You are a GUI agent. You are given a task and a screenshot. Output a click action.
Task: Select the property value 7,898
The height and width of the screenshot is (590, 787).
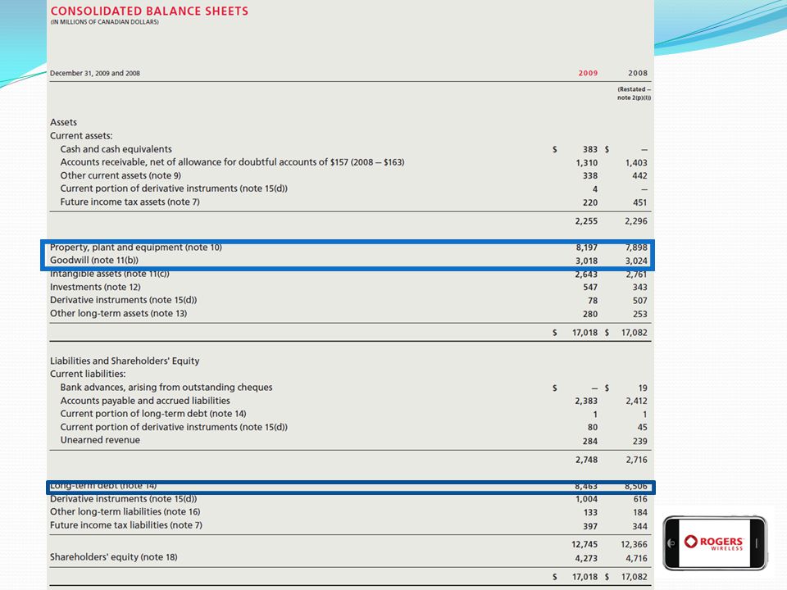coord(636,247)
